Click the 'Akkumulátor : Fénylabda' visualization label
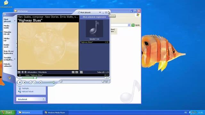This screenshot has height=115, width=205. coord(37,72)
